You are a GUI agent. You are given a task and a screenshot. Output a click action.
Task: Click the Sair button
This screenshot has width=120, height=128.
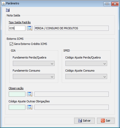[106, 121]
